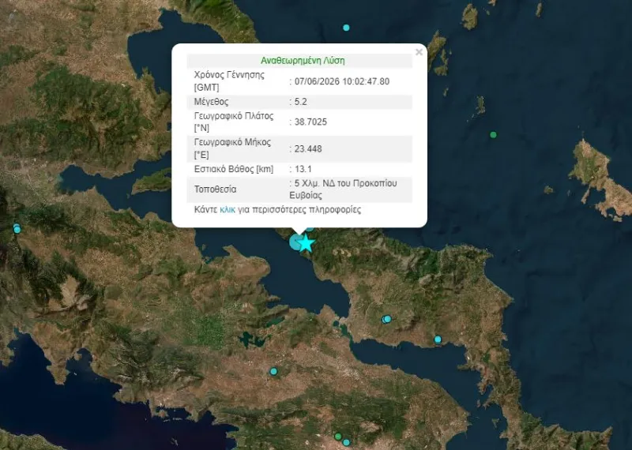The width and height of the screenshot is (632, 450).
Task: Select the cyan star epicenter marker
Action: (307, 243)
